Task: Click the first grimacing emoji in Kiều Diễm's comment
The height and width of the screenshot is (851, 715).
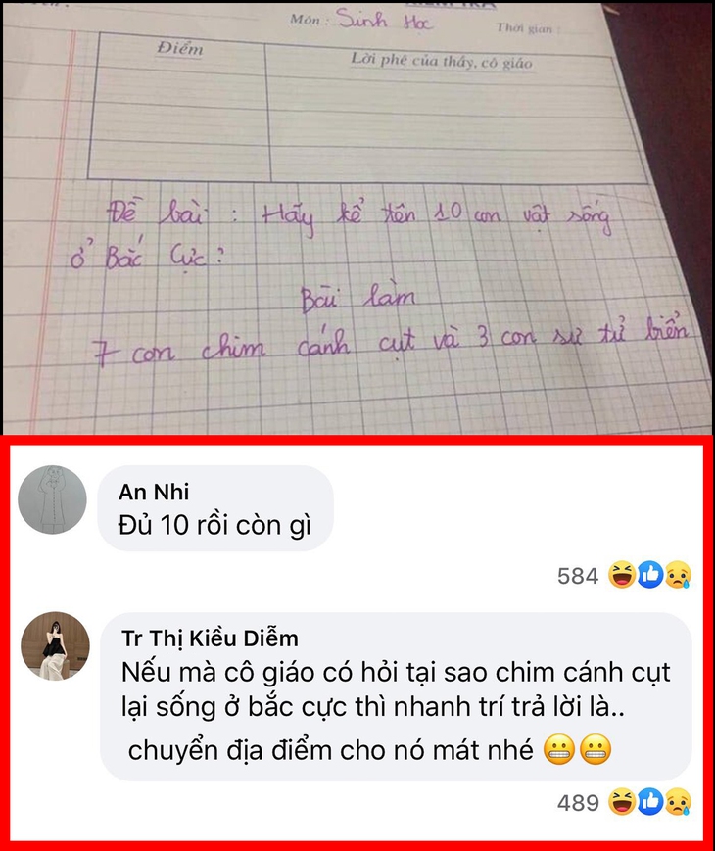Action: pyautogui.click(x=559, y=750)
